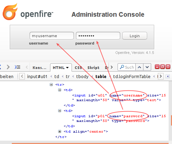Image resolution: width=172 pixels, height=144 pixels.
Task: Switch to the Skript tab
Action: [x=93, y=68]
